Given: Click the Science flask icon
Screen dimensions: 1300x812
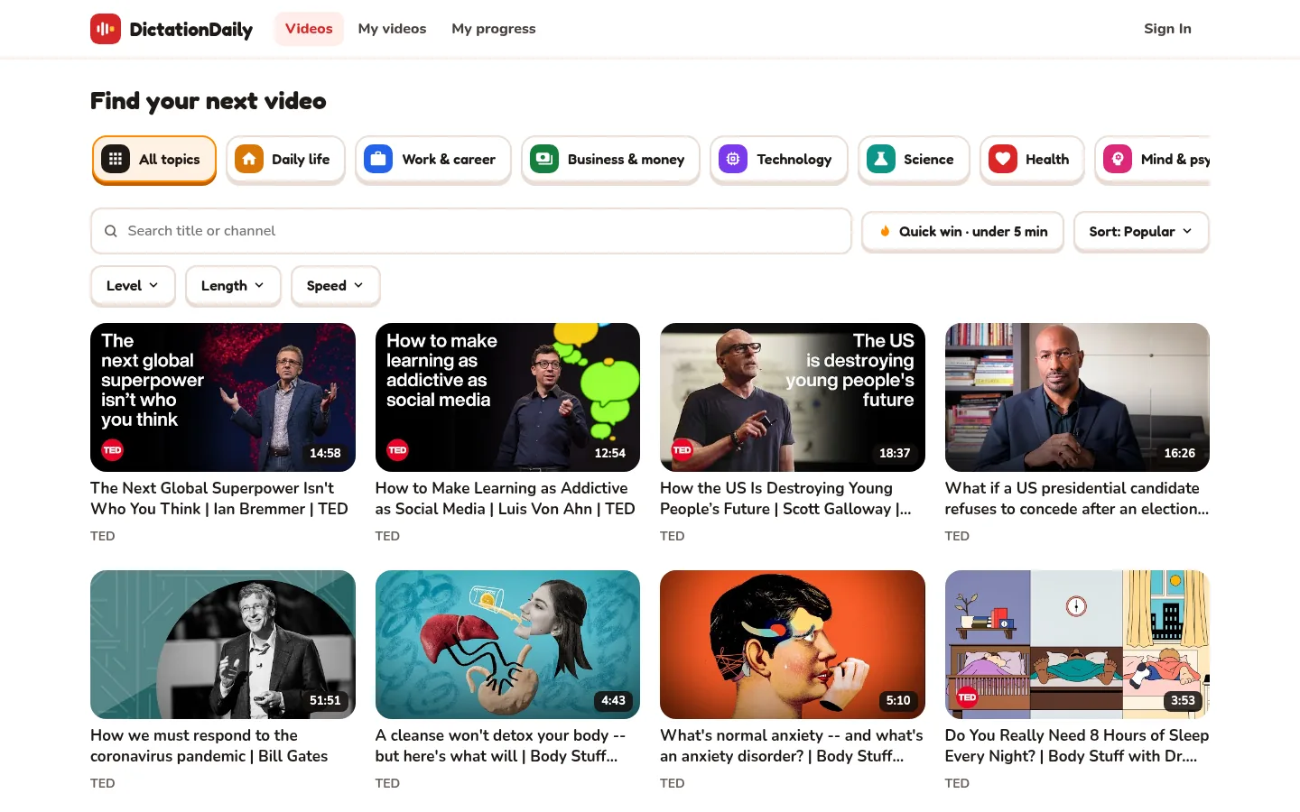Looking at the screenshot, I should 881,159.
